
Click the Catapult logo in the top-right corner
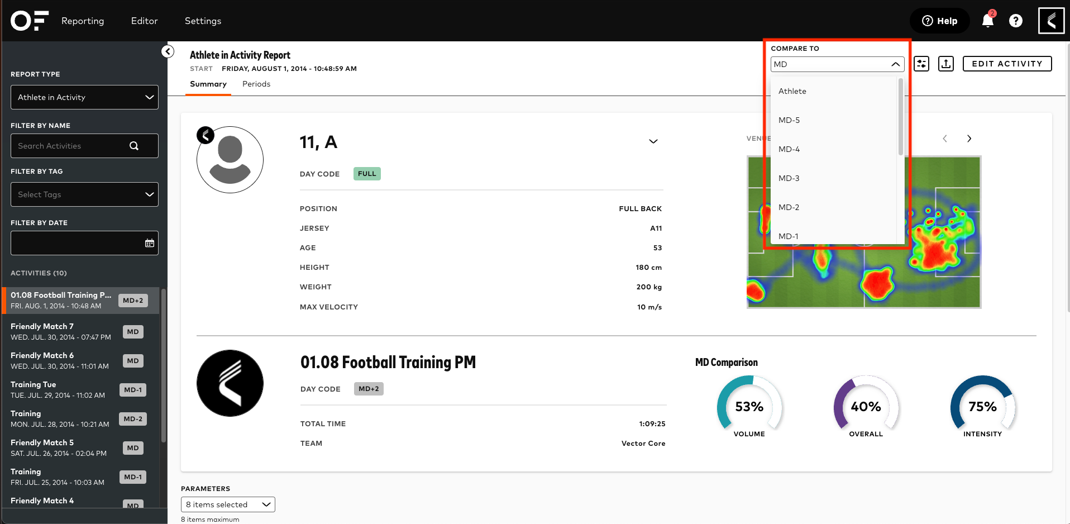(1051, 21)
